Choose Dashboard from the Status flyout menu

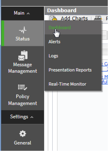click(x=60, y=28)
